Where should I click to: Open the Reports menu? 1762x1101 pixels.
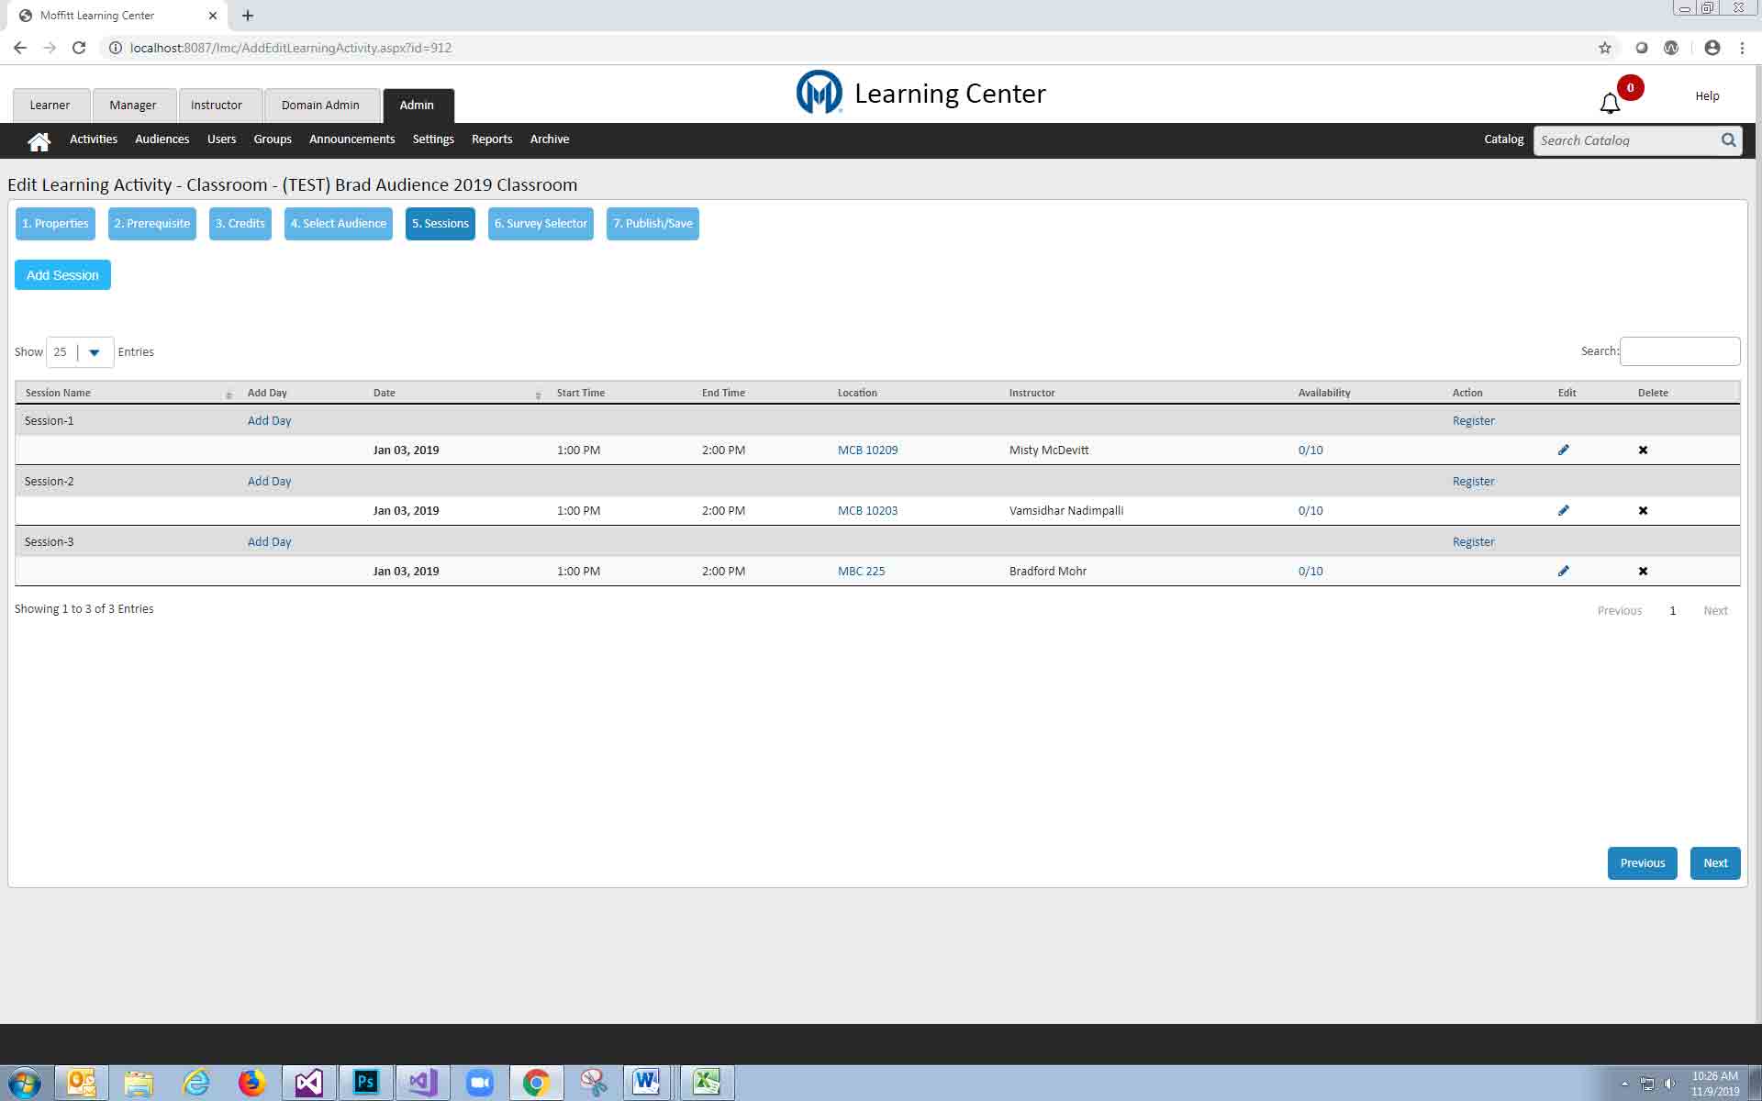pyautogui.click(x=491, y=139)
